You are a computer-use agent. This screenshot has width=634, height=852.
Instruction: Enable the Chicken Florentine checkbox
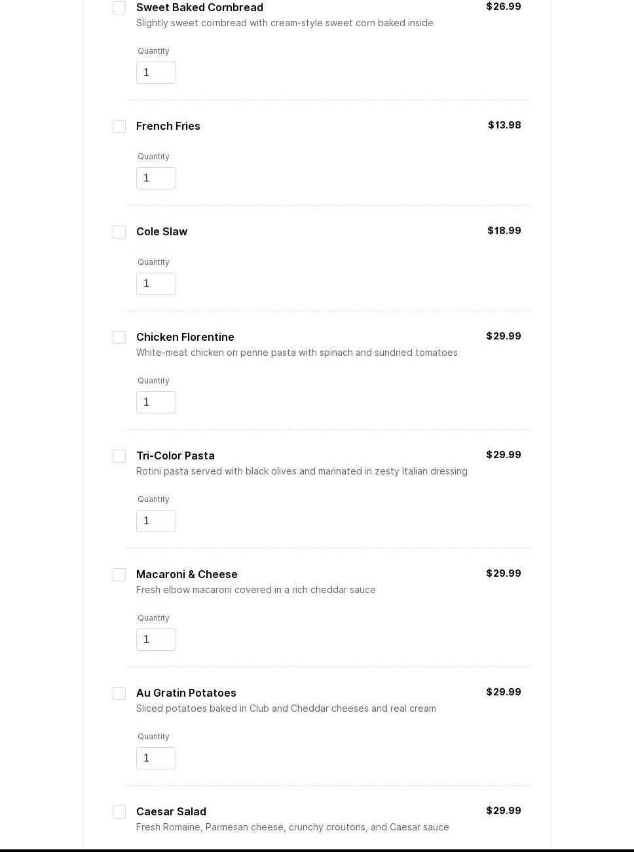[x=119, y=338]
